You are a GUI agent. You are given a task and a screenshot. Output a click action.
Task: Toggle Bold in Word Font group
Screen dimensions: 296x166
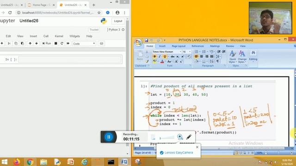(x=154, y=56)
